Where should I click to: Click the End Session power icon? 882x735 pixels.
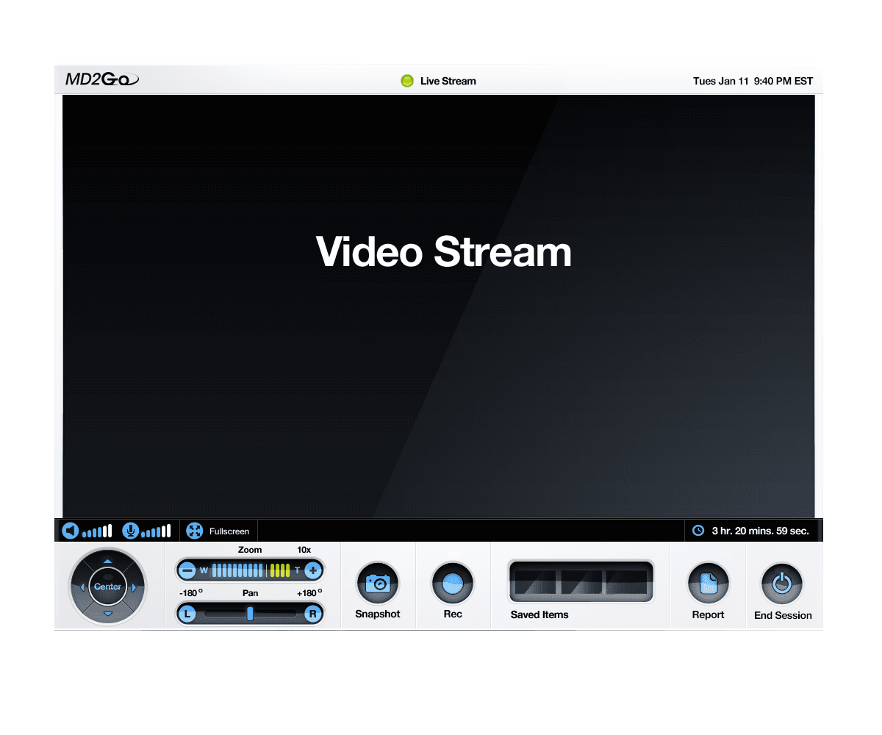[x=783, y=584]
